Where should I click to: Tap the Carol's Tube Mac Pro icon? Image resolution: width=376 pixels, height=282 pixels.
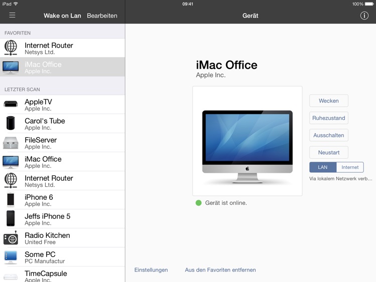click(11, 123)
